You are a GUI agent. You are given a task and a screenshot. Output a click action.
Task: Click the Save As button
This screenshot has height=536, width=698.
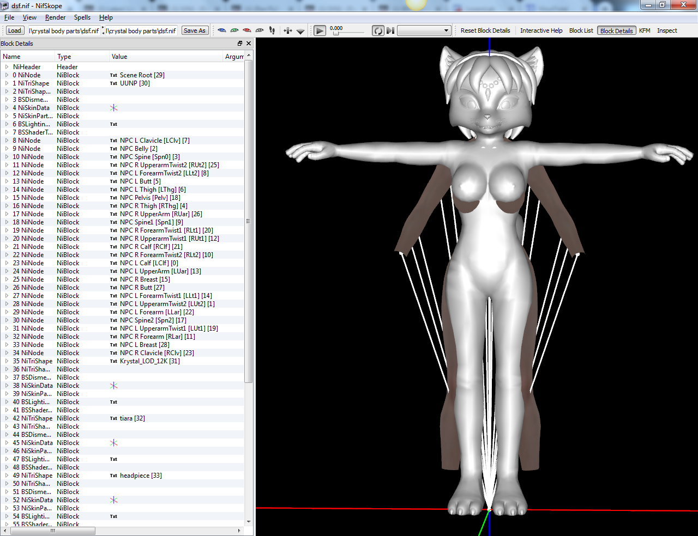pyautogui.click(x=195, y=31)
